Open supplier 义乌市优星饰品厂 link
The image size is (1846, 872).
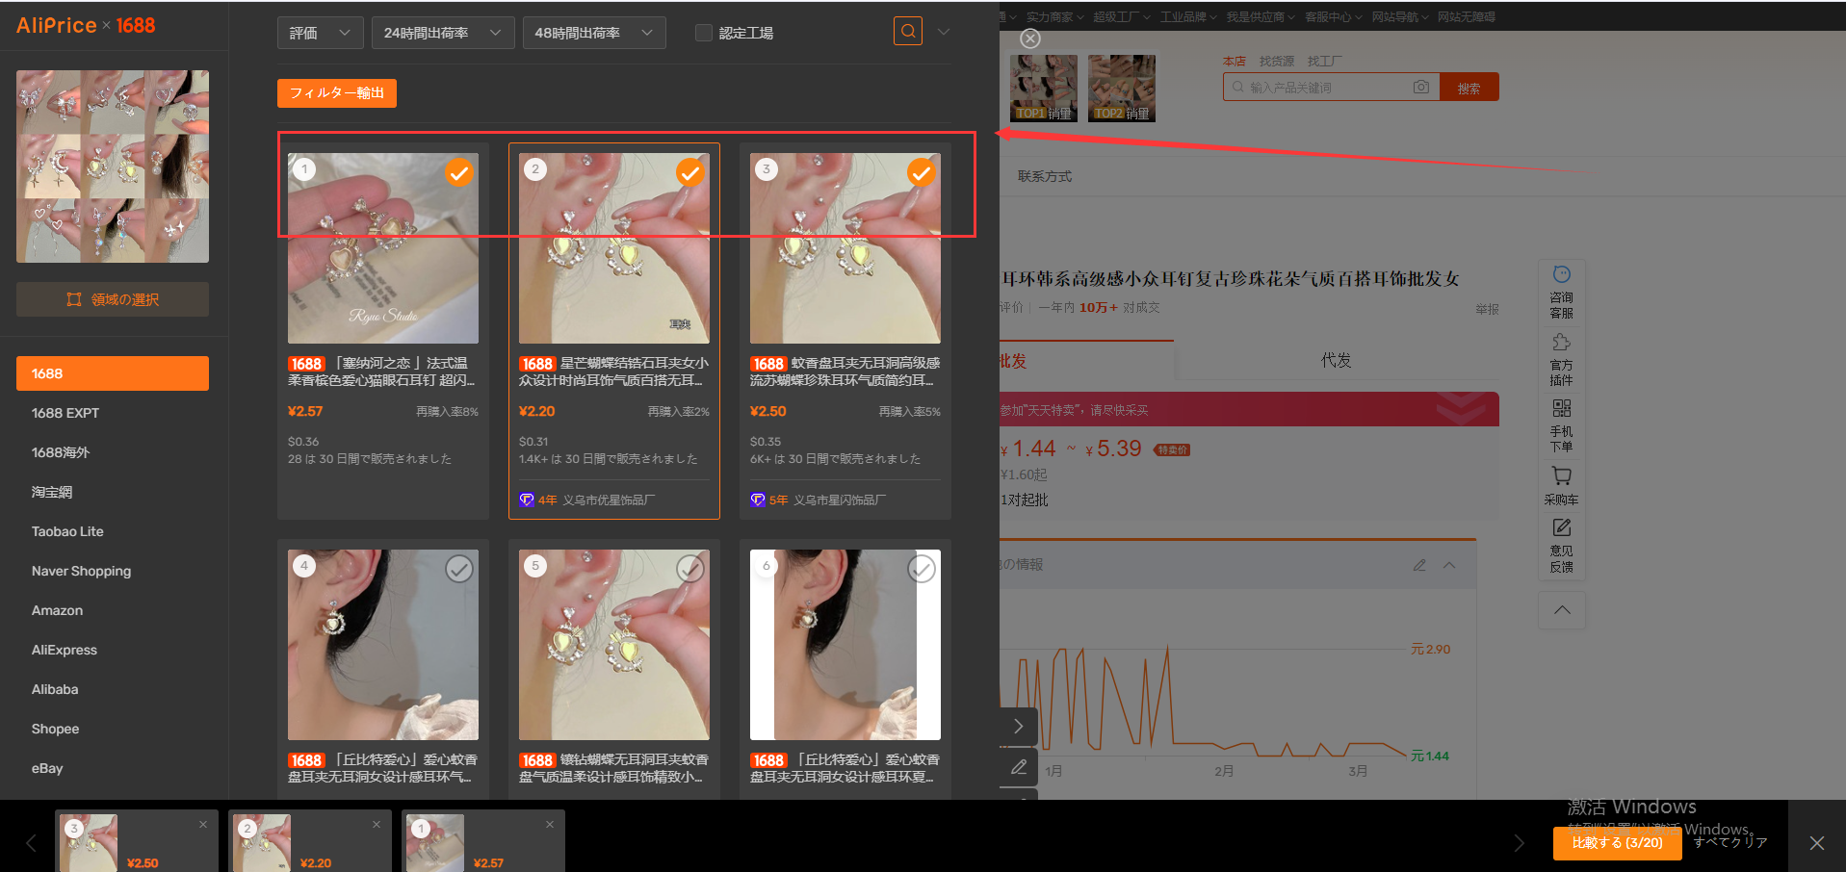tap(608, 500)
